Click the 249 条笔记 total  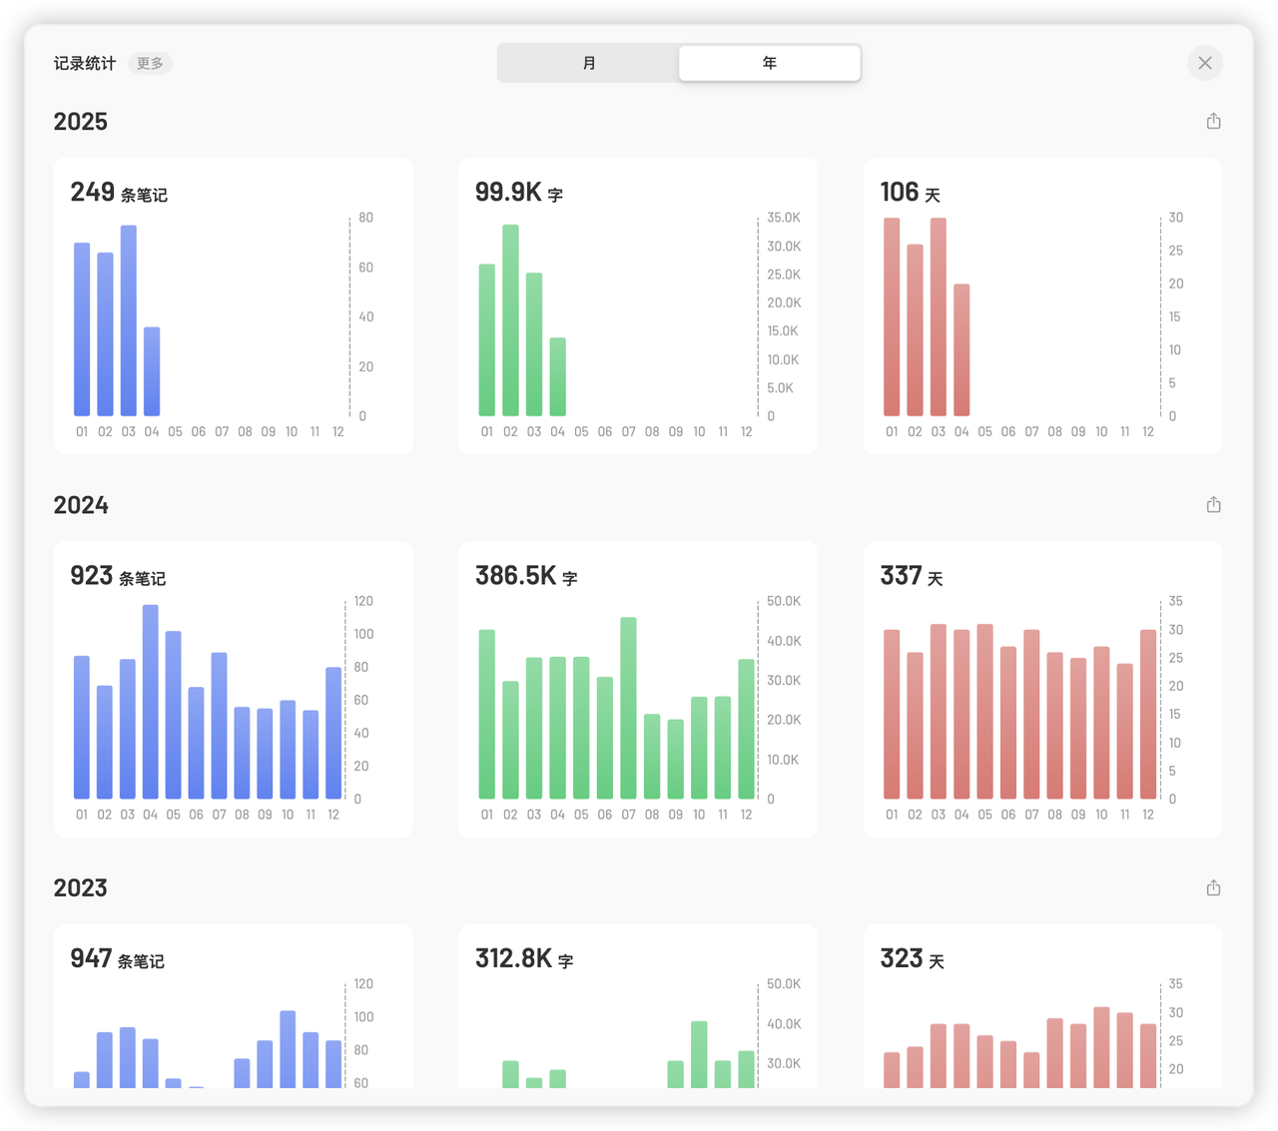pos(119,192)
